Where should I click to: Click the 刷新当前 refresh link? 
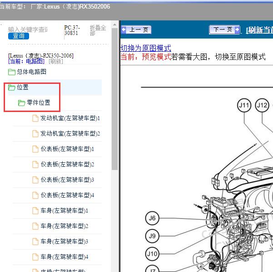tap(259, 30)
